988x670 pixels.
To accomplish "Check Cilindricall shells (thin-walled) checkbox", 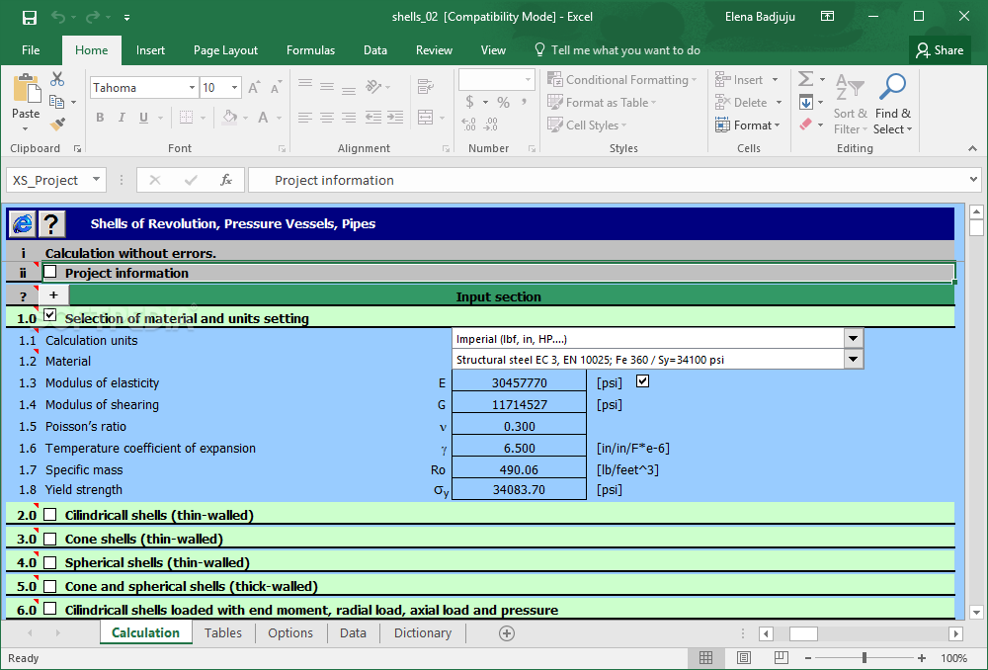I will pos(50,514).
